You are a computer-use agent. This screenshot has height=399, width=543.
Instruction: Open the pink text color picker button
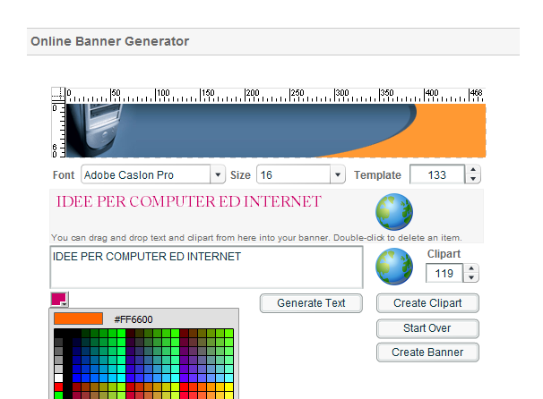tap(59, 300)
